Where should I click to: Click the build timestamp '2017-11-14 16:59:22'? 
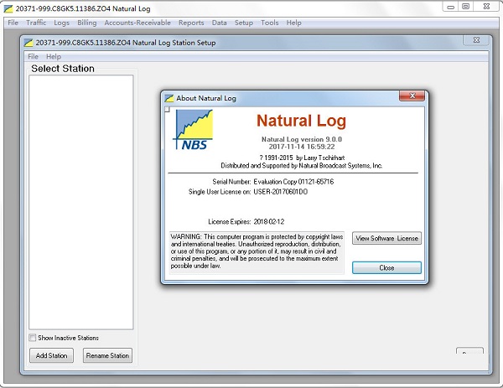click(x=302, y=147)
